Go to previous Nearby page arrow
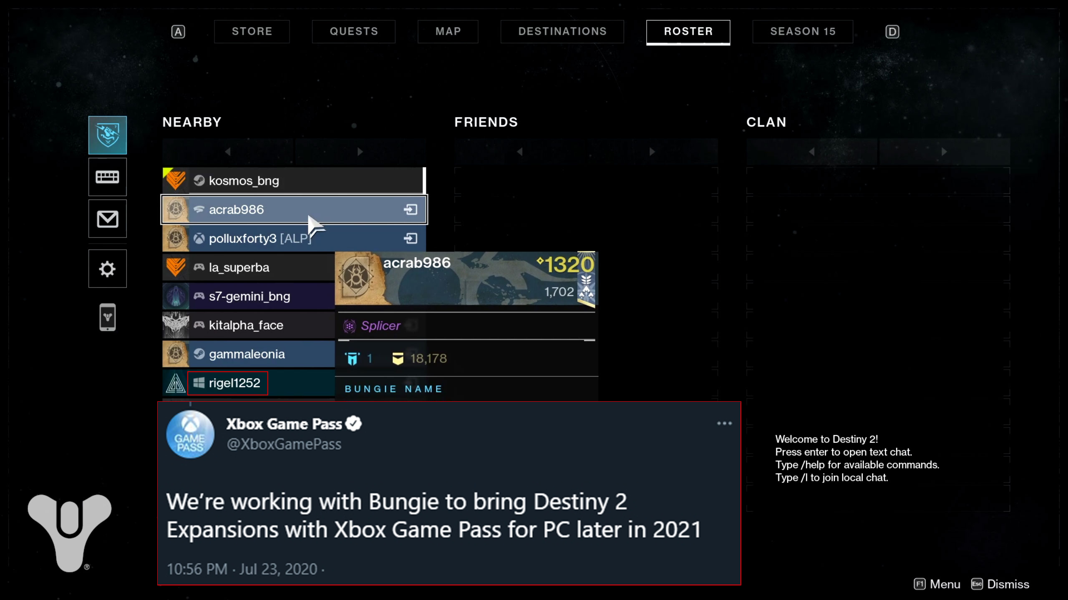Screen dimensions: 1068x600 [228, 152]
